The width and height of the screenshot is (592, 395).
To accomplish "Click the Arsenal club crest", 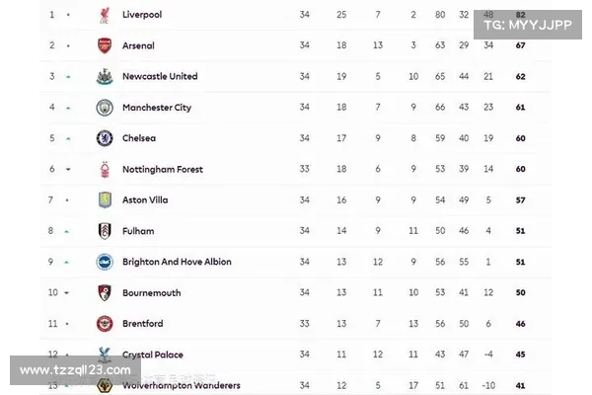I will (105, 45).
